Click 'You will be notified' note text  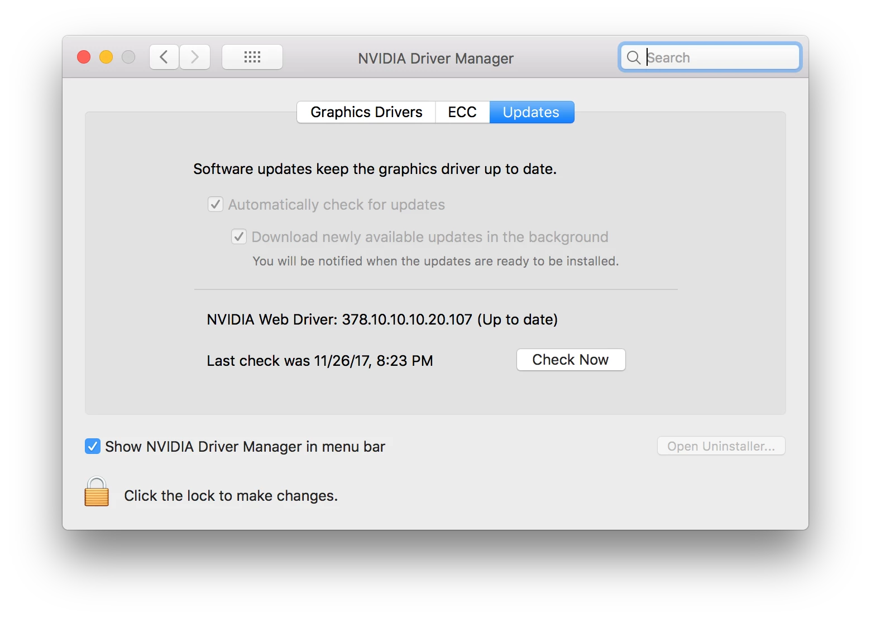[435, 261]
